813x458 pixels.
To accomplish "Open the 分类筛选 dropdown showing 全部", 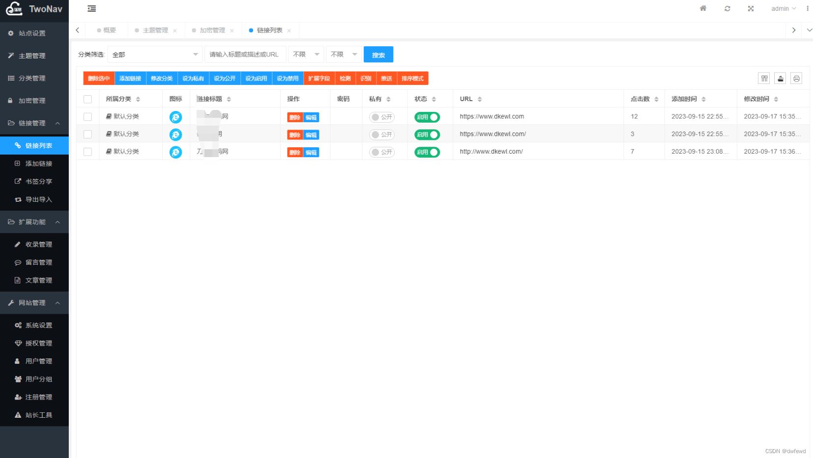I will (x=154, y=54).
